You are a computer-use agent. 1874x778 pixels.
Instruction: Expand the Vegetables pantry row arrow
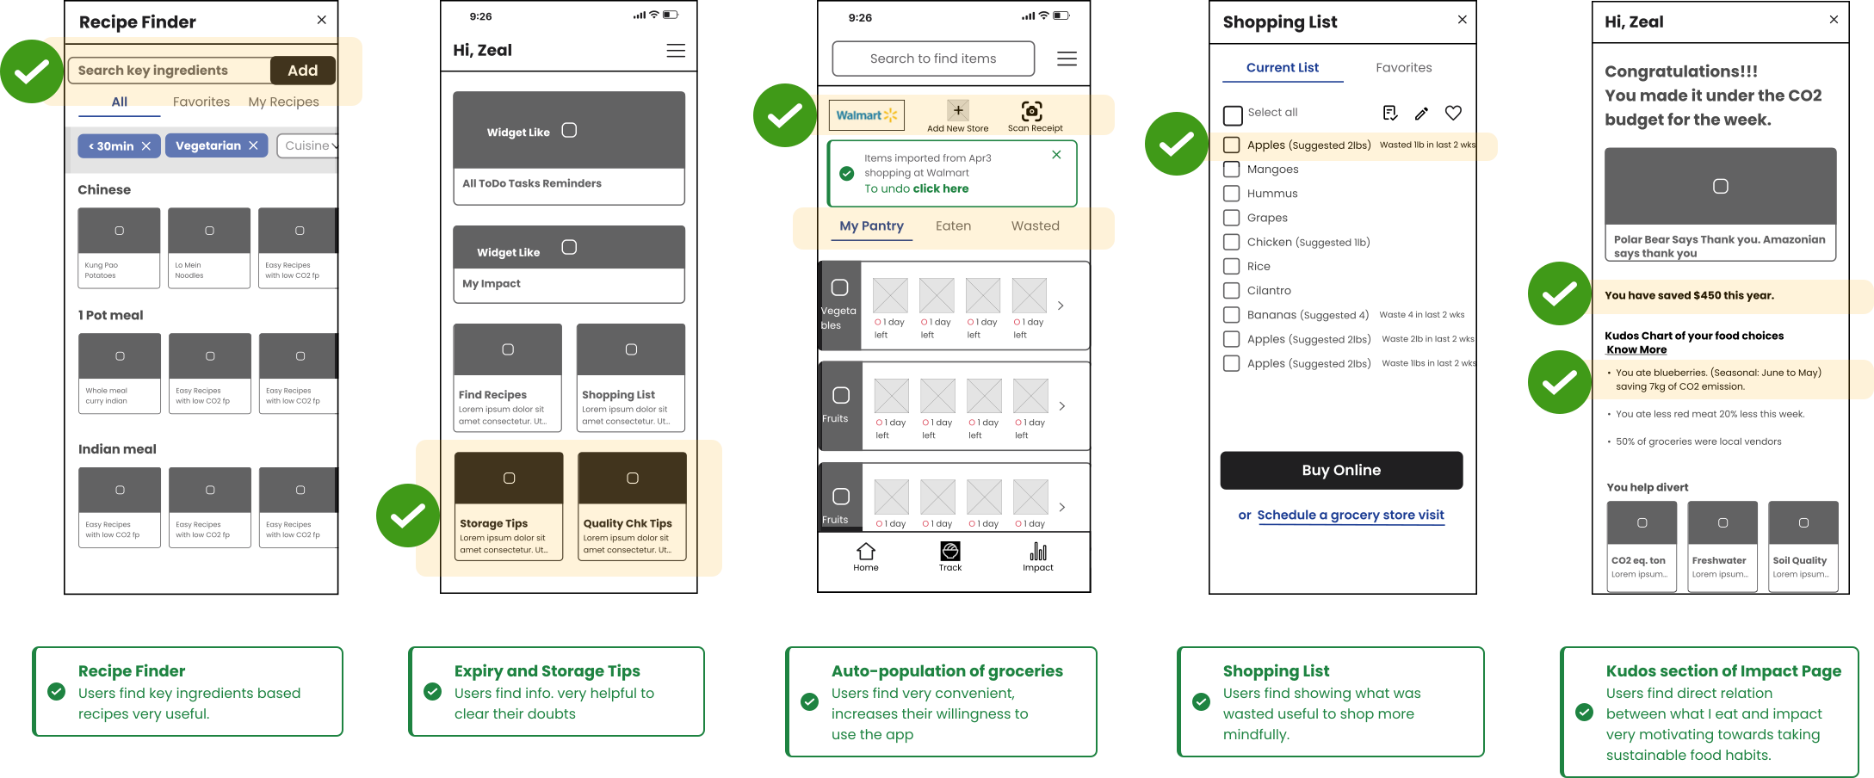point(1061,306)
